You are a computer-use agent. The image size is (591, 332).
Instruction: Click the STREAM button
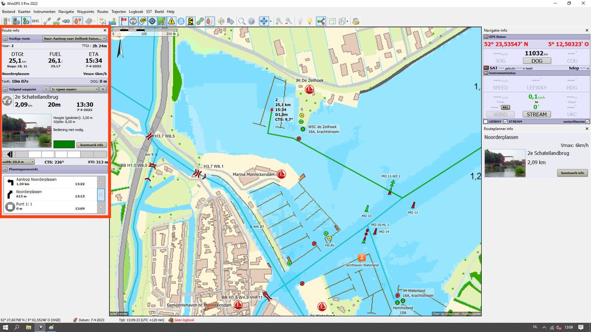(x=537, y=114)
